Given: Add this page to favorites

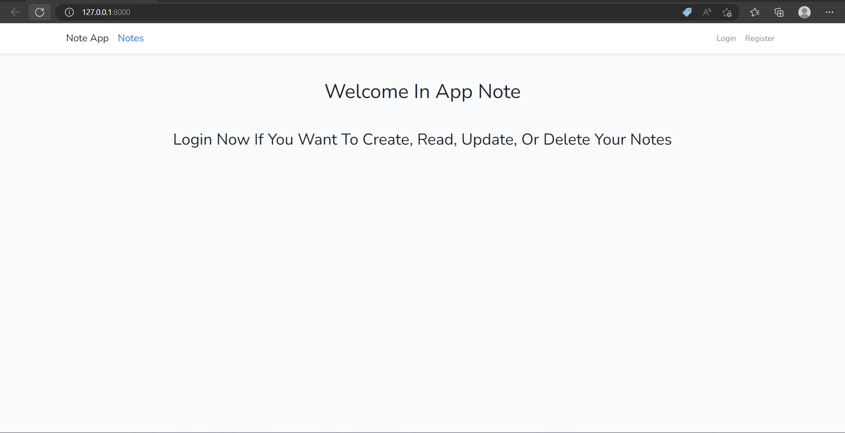Looking at the screenshot, I should [727, 12].
